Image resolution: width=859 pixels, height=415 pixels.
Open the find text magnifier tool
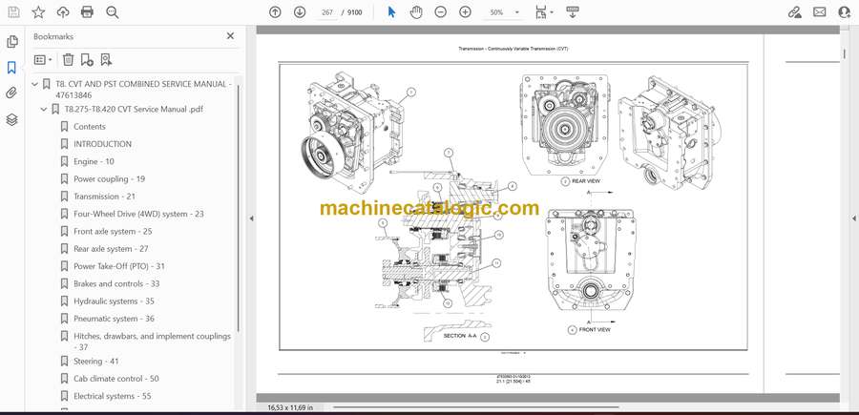113,12
